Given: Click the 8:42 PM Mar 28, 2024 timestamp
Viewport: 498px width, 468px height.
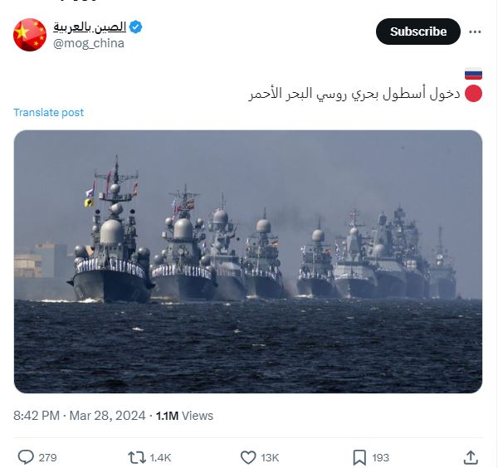Looking at the screenshot, I should coord(80,416).
